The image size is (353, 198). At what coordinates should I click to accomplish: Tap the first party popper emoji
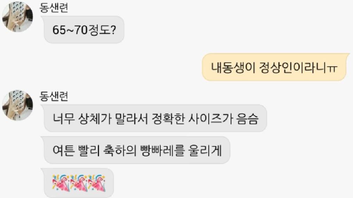tap(61, 183)
